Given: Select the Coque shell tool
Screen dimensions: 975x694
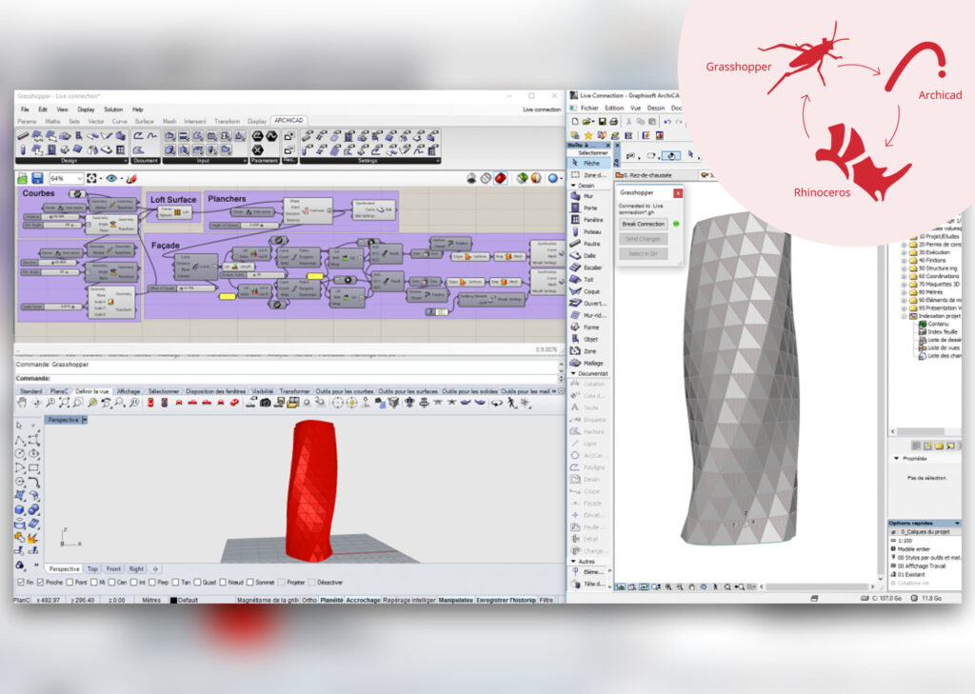Looking at the screenshot, I should coord(587,291).
